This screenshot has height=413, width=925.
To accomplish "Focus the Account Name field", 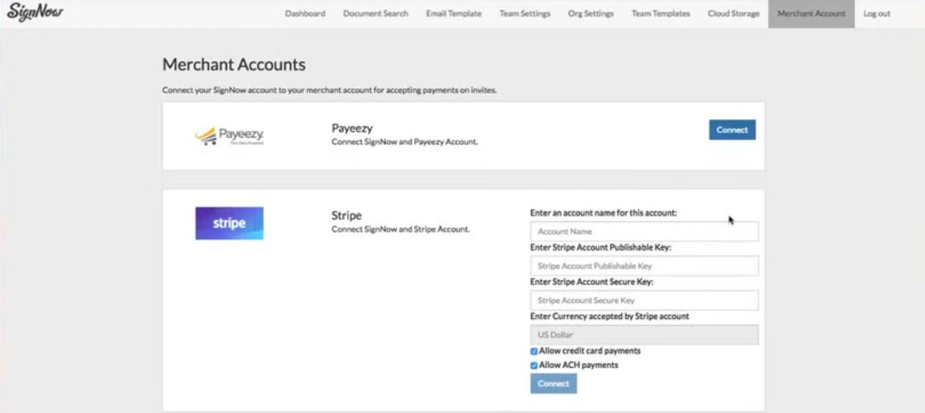I will tap(644, 231).
